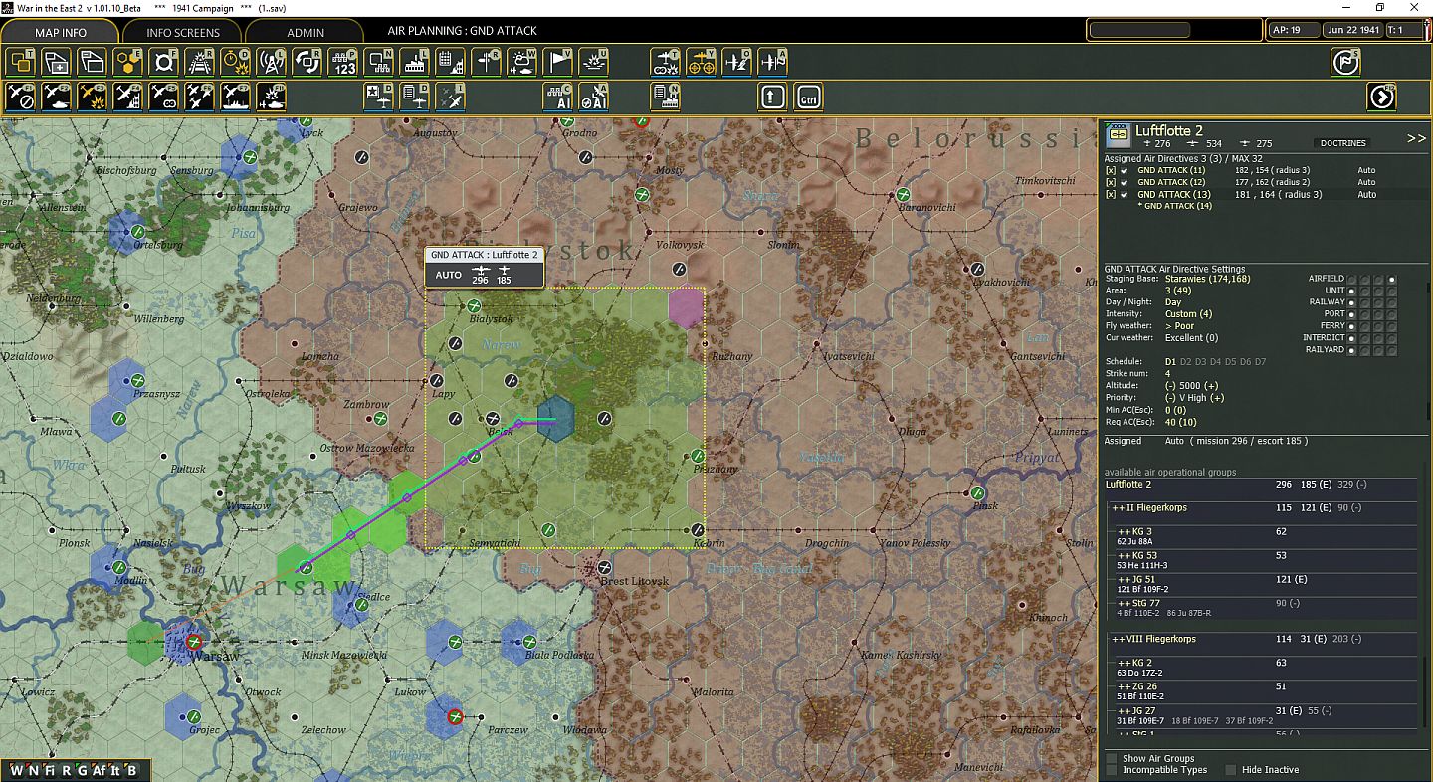Select the strategic bombing factory air icon
Screen dimensions: 1433x782
pos(128,97)
